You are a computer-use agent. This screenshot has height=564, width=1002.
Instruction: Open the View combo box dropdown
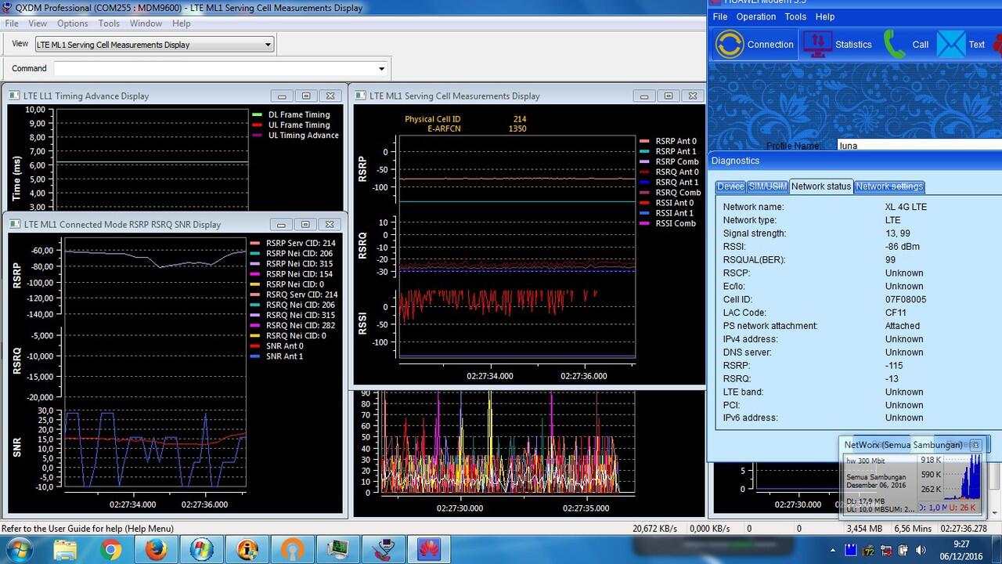(x=268, y=45)
